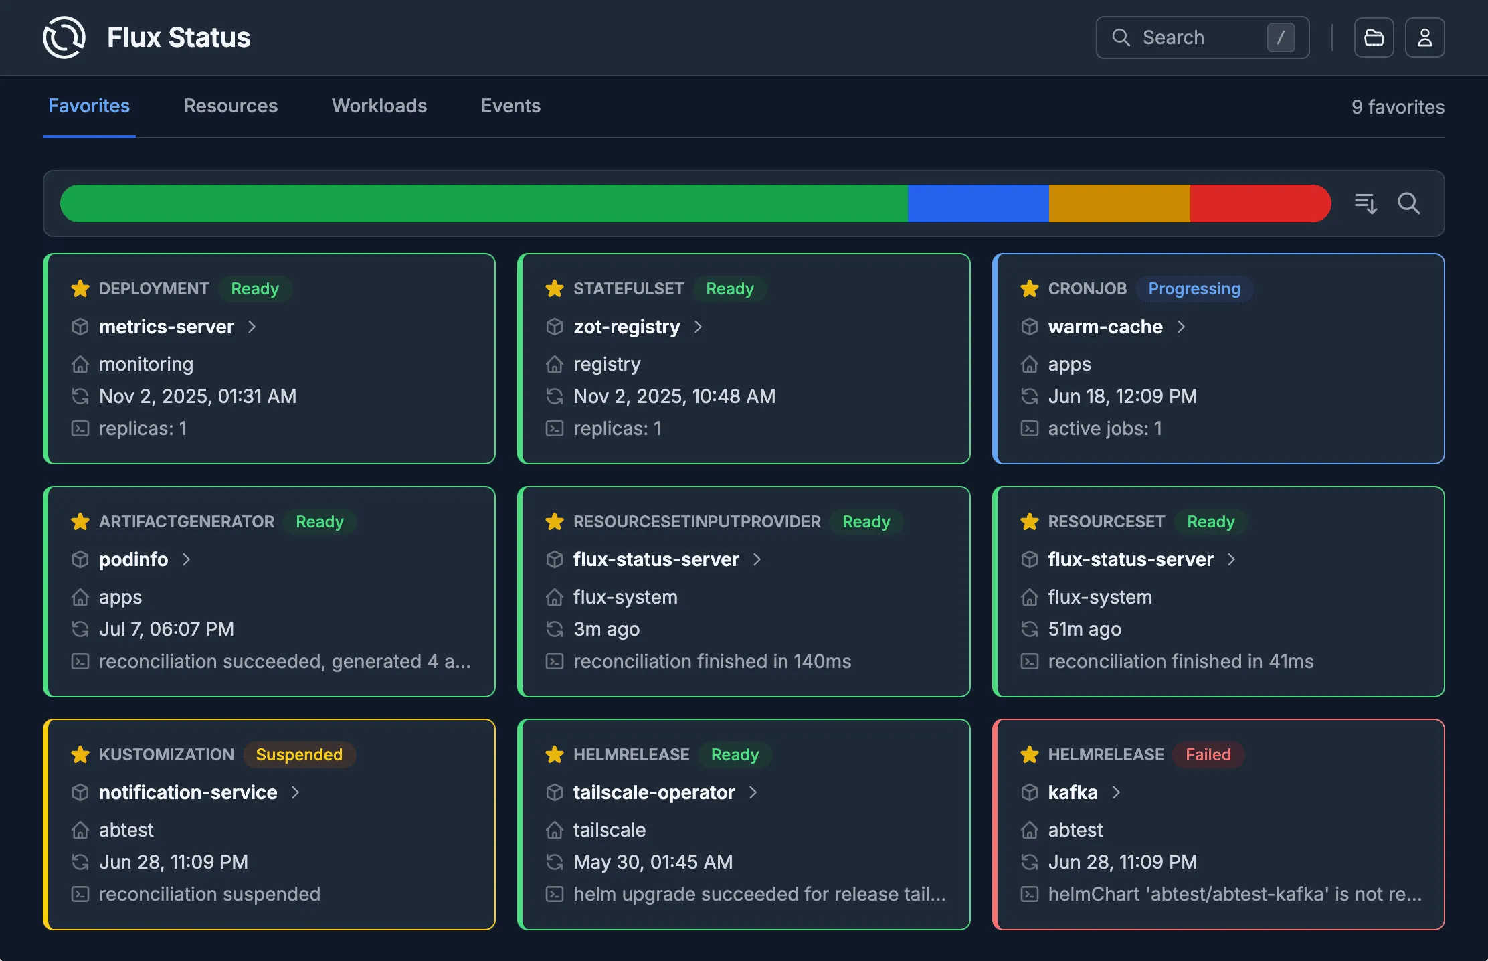Unfavorite the metrics-server star
The image size is (1488, 961).
(80, 288)
